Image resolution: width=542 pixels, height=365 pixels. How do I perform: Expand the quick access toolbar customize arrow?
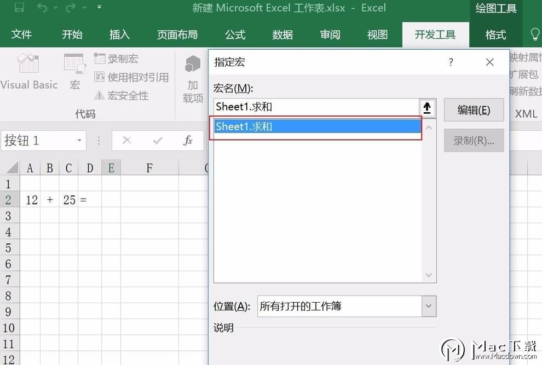(x=99, y=7)
